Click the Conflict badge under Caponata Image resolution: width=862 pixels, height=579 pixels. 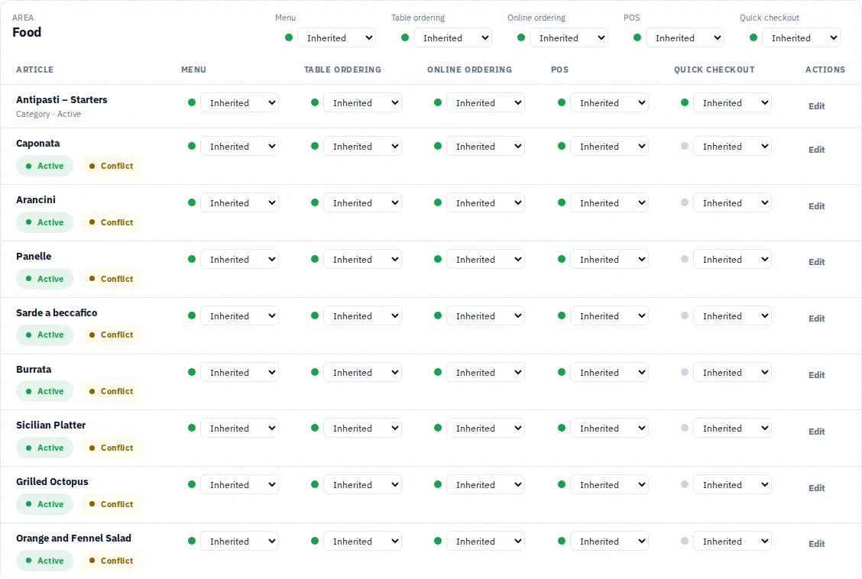point(111,166)
